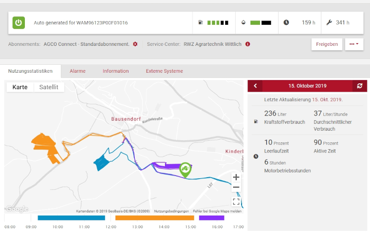370x233 pixels.
Task: Refresh the date data with sync icon
Action: (x=360, y=85)
